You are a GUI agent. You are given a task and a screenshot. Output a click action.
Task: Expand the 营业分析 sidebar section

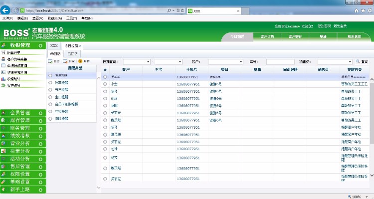pos(40,144)
